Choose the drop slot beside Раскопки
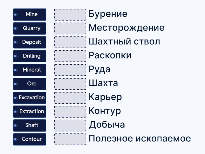The image size is (205, 154). (x=70, y=56)
